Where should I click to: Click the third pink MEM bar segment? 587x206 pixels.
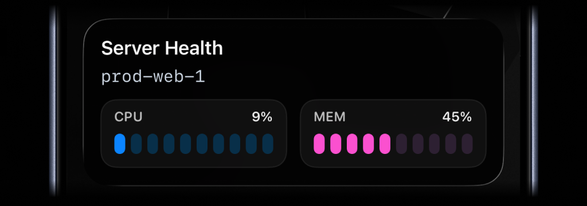point(353,144)
